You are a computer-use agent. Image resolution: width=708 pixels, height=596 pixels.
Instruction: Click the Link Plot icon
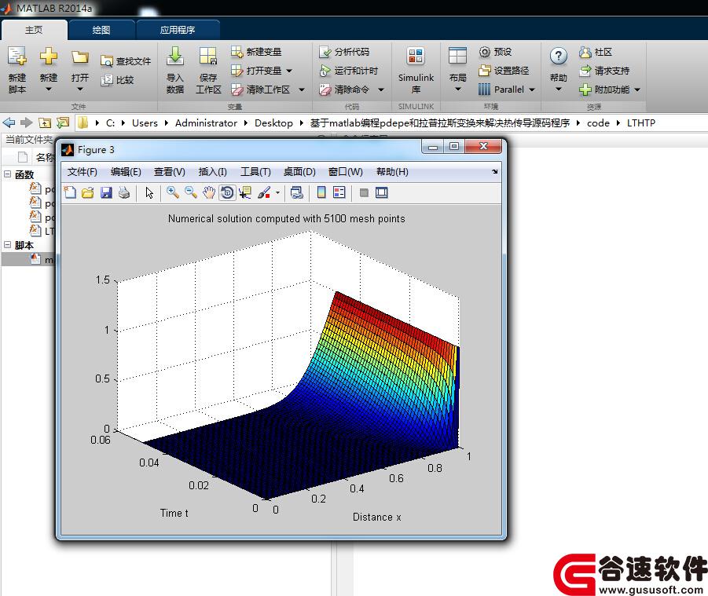pyautogui.click(x=297, y=192)
